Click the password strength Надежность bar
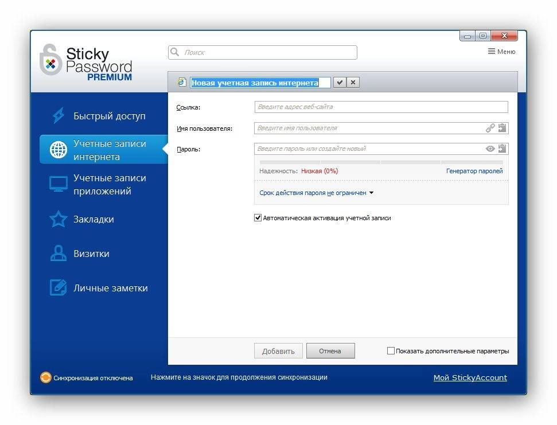This screenshot has width=557, height=425. pyautogui.click(x=381, y=162)
